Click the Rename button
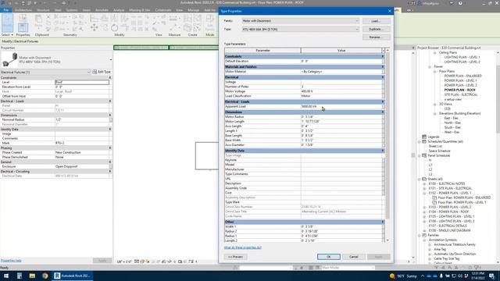This screenshot has height=281, width=500. [x=376, y=37]
